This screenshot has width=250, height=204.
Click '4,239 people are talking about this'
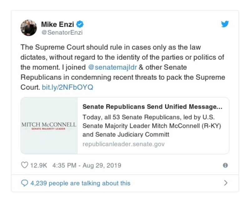pyautogui.click(x=80, y=183)
